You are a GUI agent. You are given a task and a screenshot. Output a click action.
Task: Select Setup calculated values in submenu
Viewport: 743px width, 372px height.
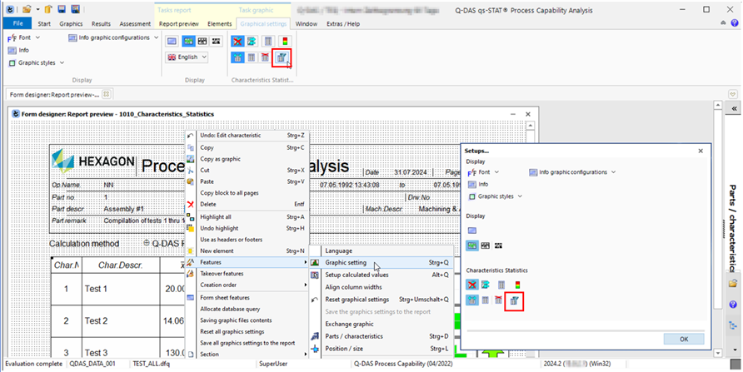[380, 275]
